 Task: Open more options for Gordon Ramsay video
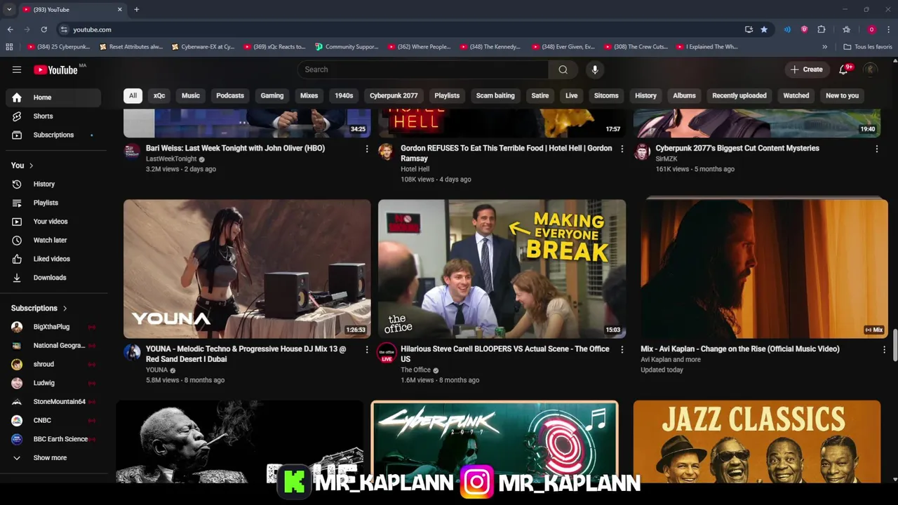(x=622, y=149)
